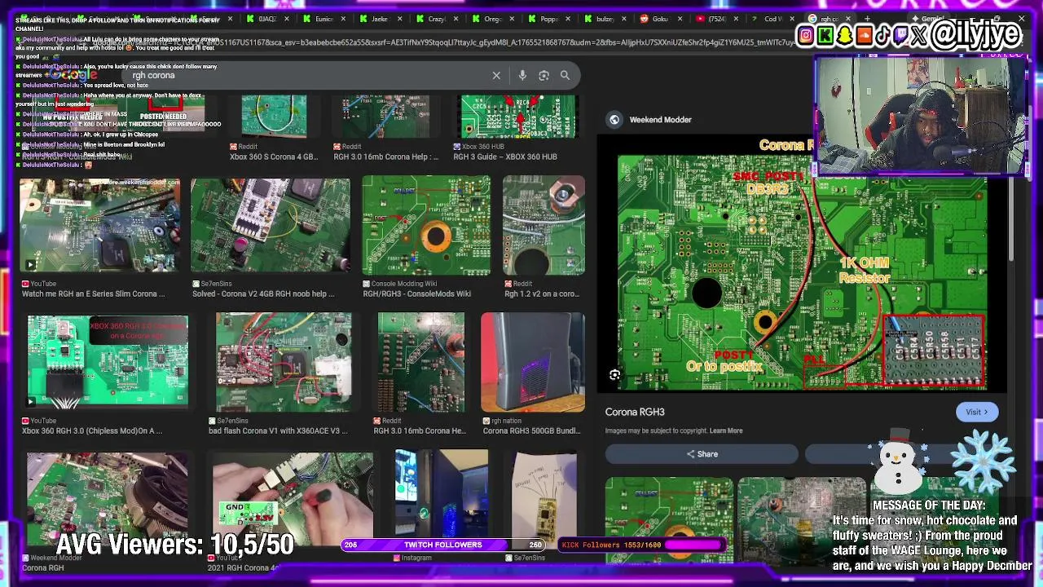1043x587 pixels.
Task: Click the Twitch followers progress bar
Action: pyautogui.click(x=444, y=545)
